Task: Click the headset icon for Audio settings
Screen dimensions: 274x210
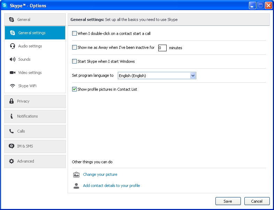Action: pyautogui.click(x=13, y=46)
